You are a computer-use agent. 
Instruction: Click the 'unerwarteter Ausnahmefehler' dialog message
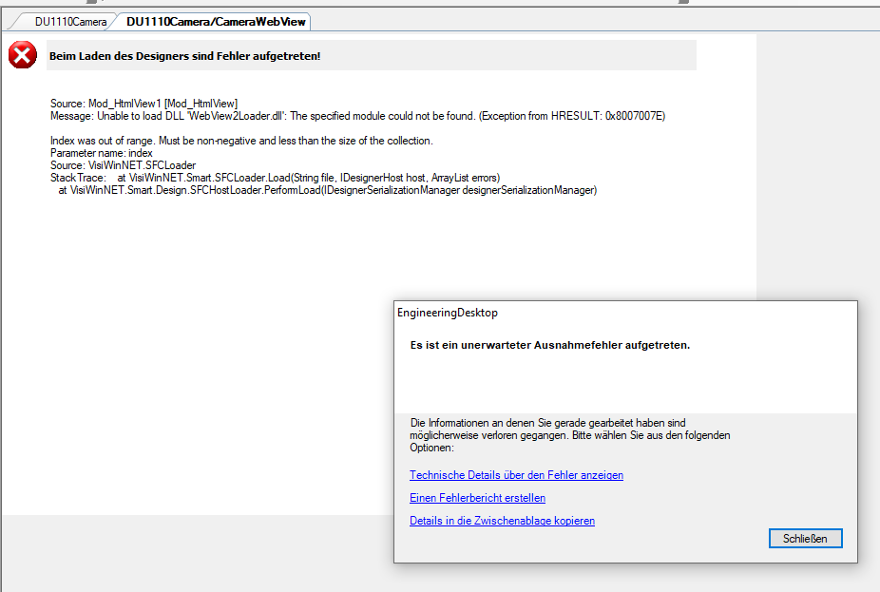click(x=549, y=346)
